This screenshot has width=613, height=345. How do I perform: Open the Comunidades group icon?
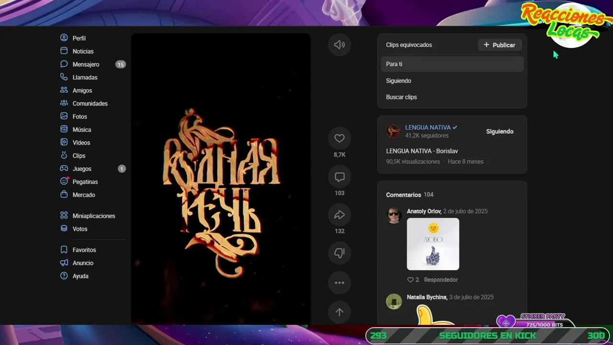(64, 103)
